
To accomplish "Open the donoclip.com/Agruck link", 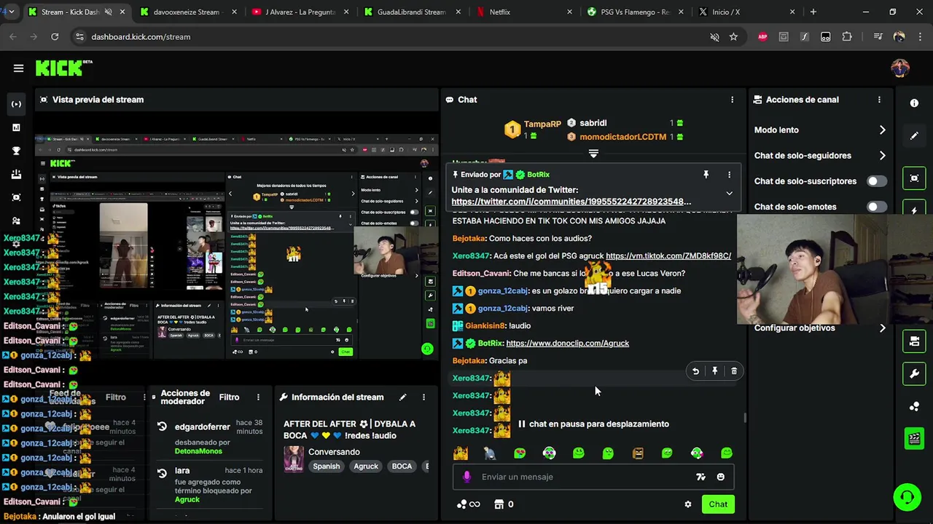I will click(567, 344).
